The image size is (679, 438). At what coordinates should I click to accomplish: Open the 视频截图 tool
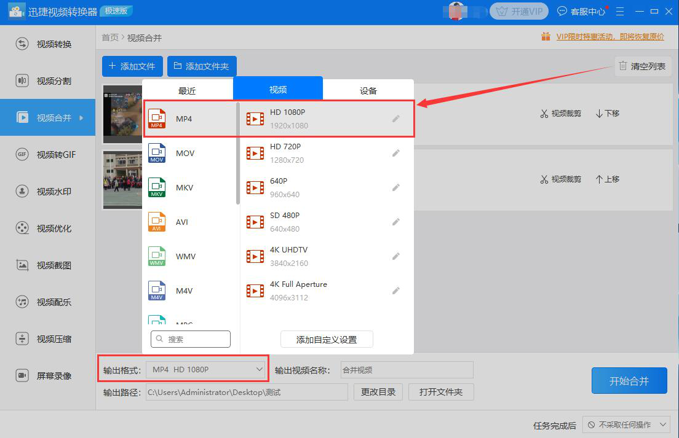[x=47, y=265]
